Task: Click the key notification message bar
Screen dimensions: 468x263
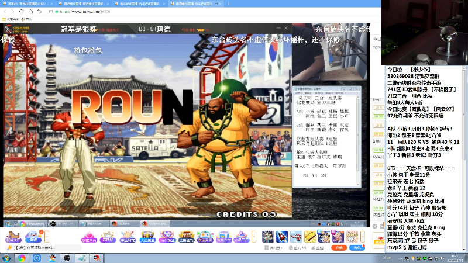Action: point(43,247)
